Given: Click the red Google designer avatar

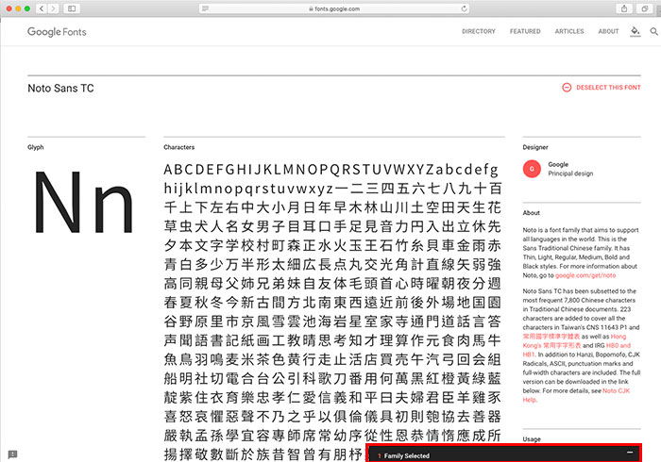Looking at the screenshot, I should 532,169.
